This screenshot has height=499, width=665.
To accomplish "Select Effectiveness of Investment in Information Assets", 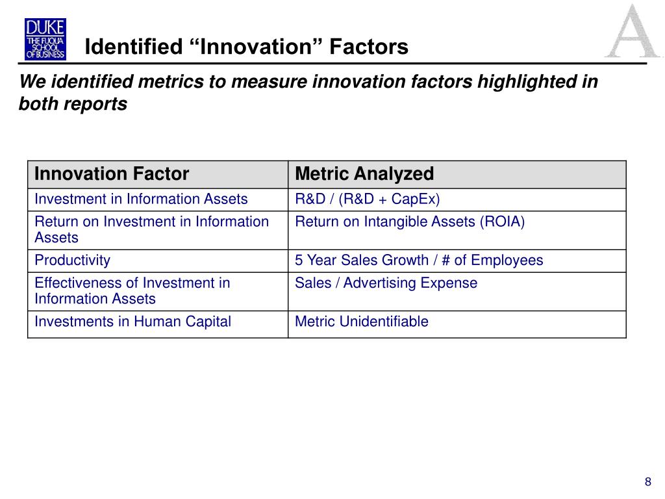I will (158, 292).
